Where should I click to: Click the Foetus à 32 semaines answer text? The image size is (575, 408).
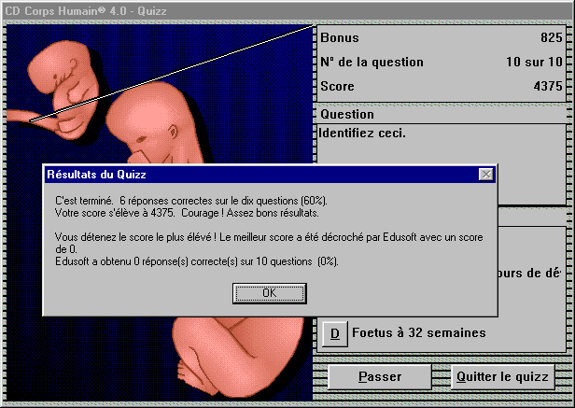pyautogui.click(x=418, y=332)
